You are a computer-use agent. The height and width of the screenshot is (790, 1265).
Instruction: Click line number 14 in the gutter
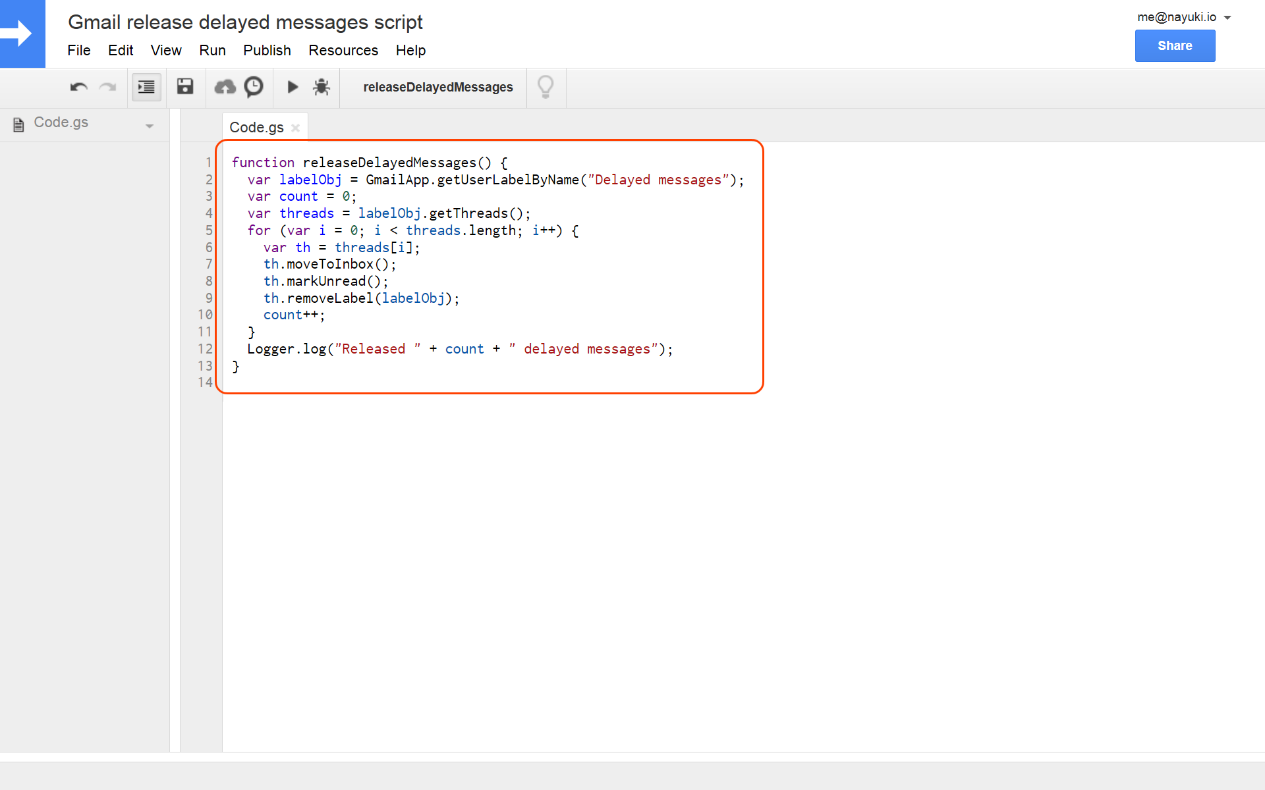coord(205,382)
